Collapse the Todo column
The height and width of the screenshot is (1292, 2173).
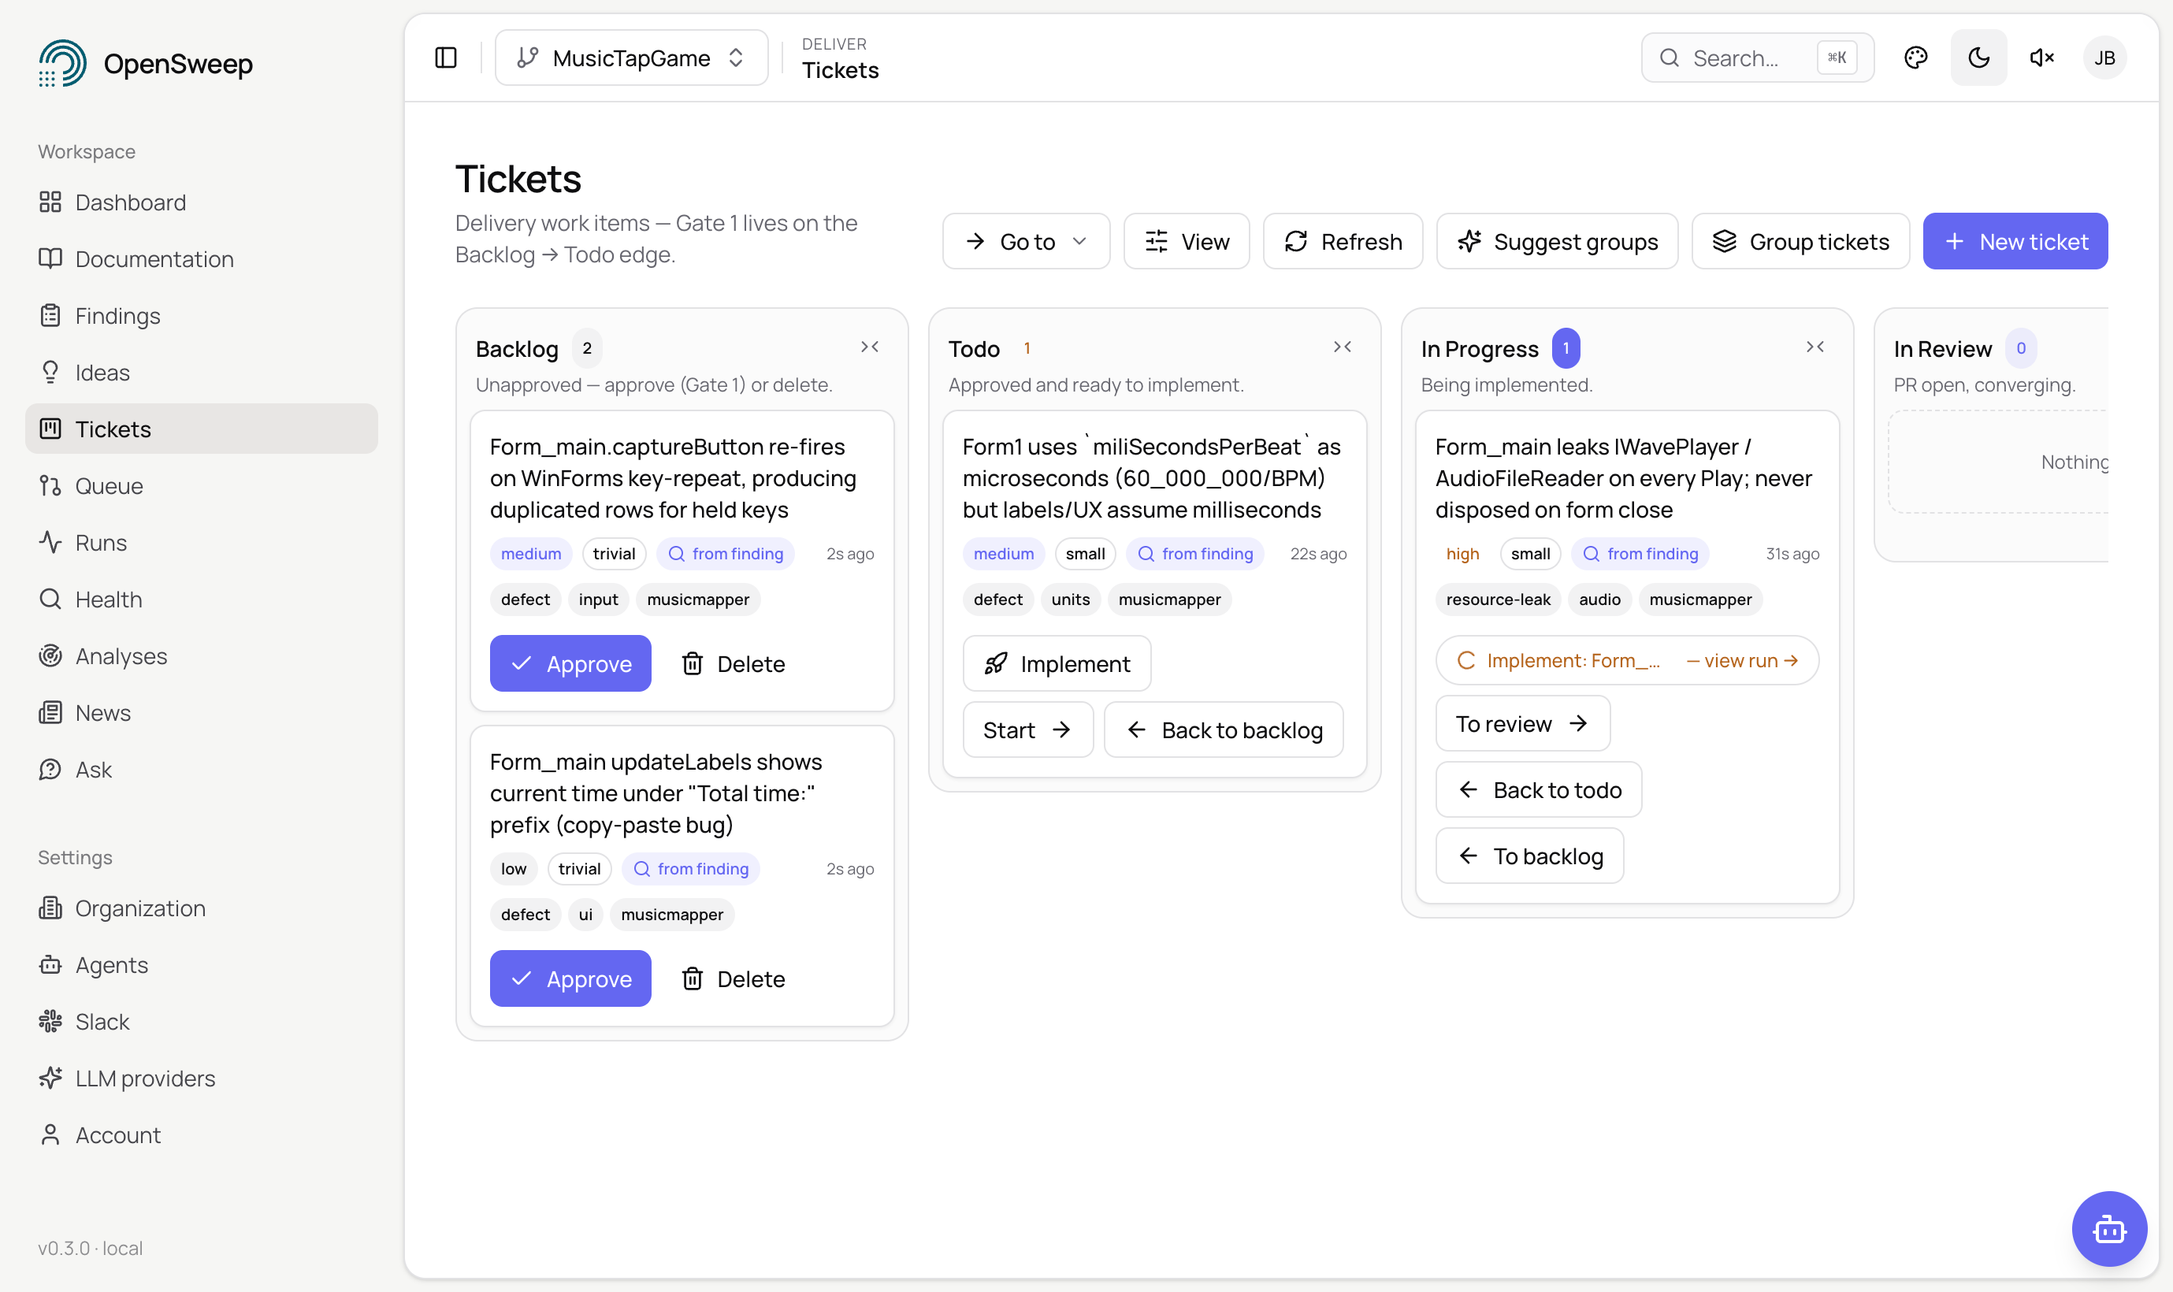[x=1342, y=347]
